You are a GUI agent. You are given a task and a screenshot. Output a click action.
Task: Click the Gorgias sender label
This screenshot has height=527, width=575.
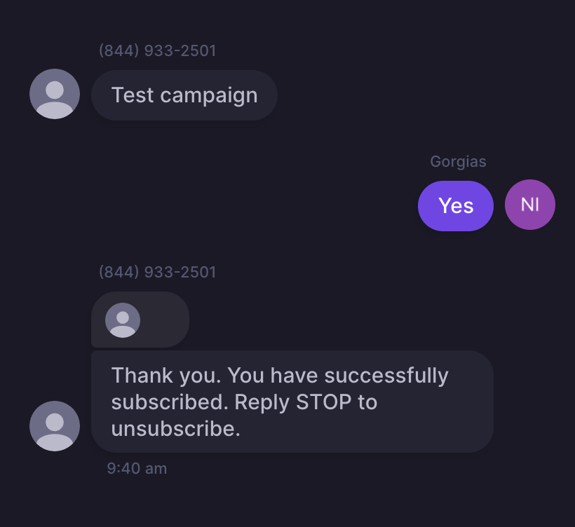pos(458,162)
